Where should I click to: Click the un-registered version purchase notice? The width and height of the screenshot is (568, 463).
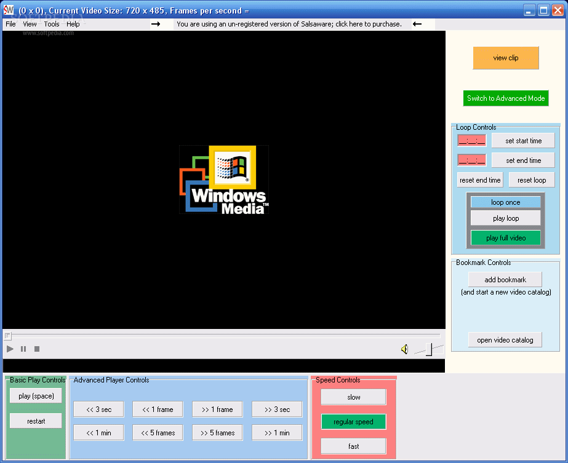289,24
